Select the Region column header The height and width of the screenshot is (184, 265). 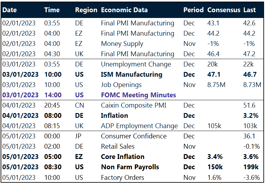[86, 10]
